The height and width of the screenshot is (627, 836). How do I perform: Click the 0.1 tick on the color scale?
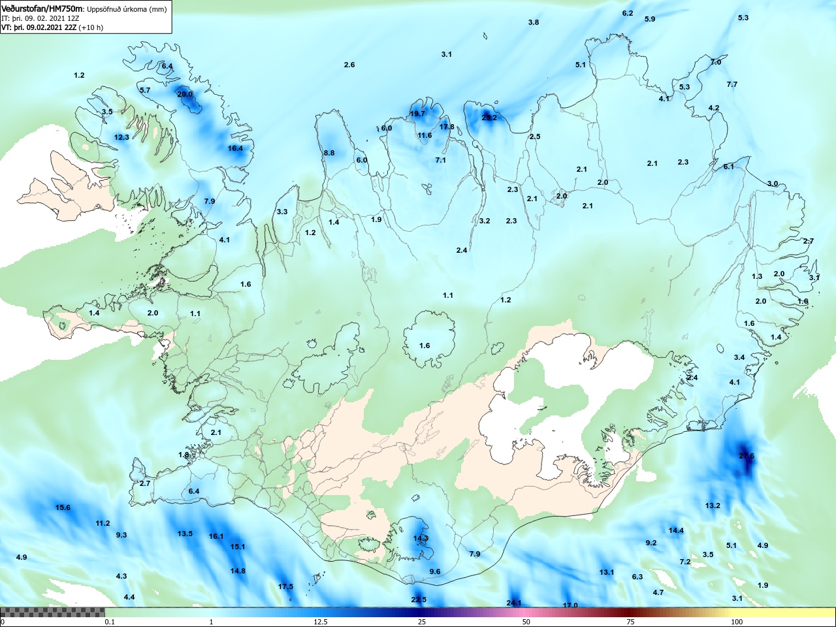pos(110,622)
